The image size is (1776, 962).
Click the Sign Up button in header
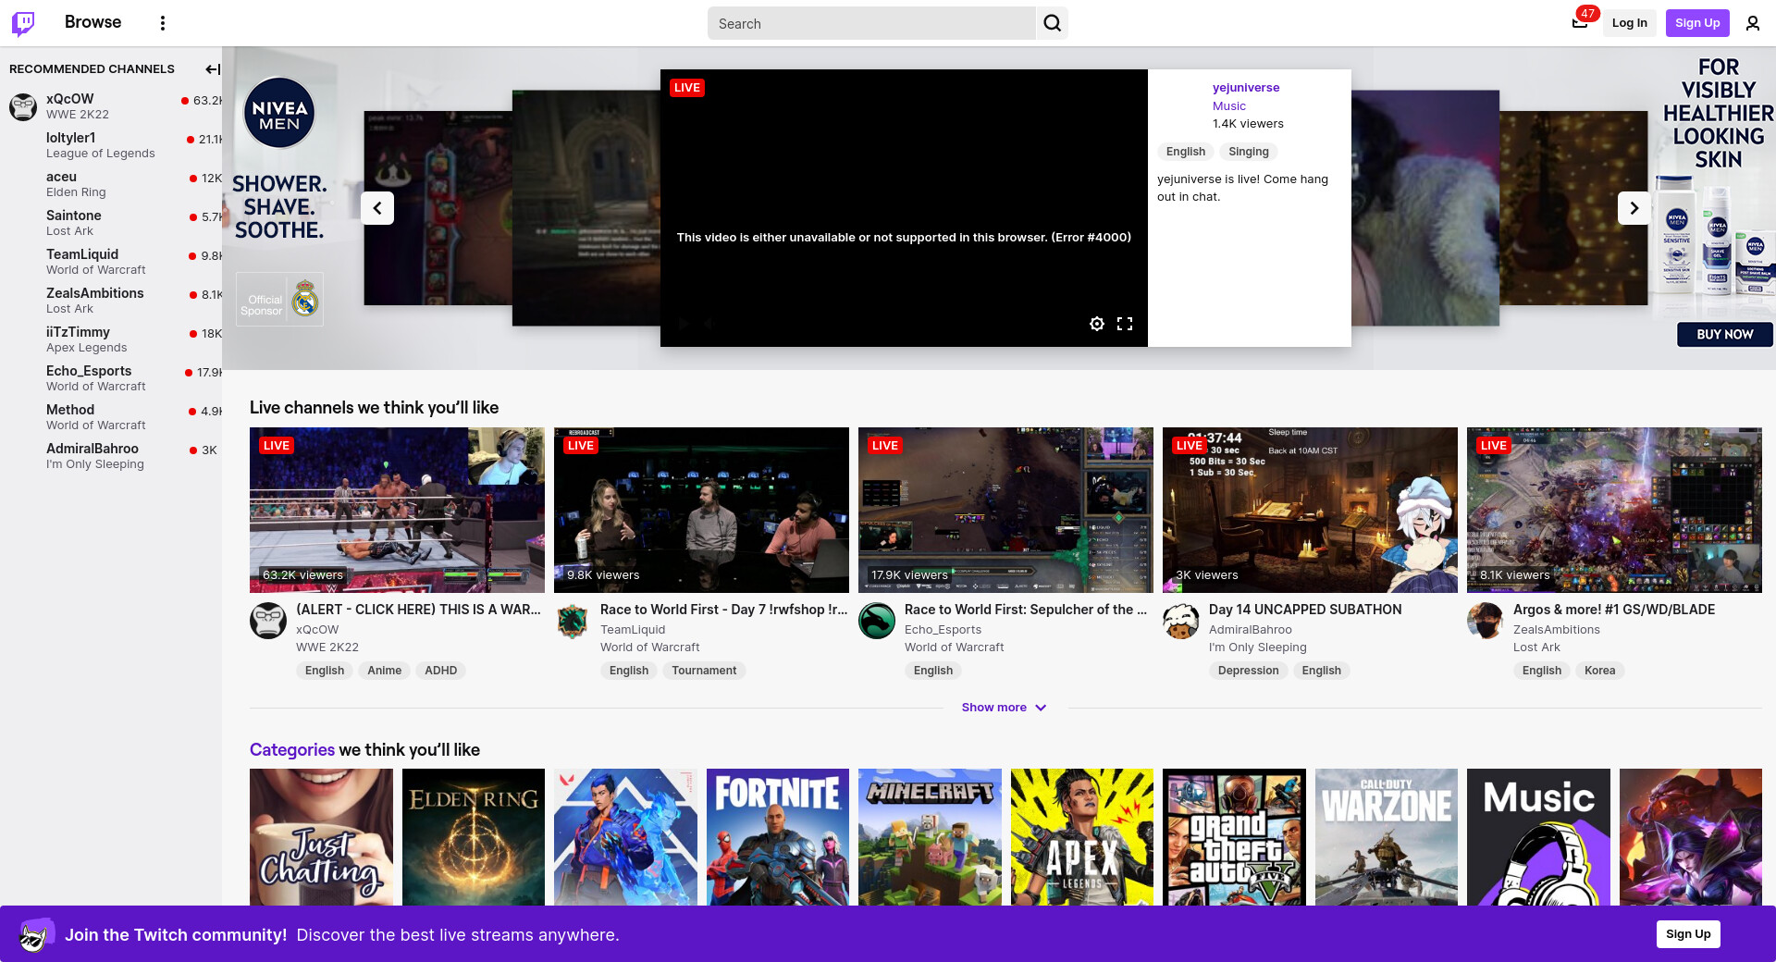1696,23
